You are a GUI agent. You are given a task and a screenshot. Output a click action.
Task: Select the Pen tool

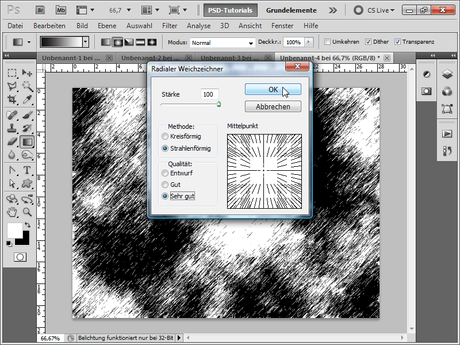(12, 170)
